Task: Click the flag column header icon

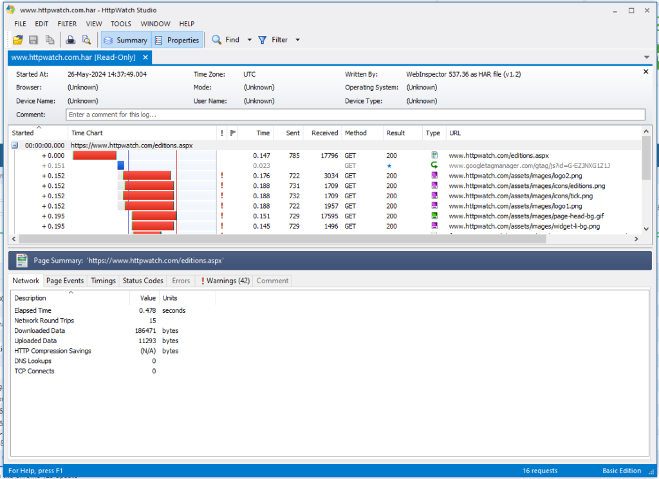Action: 233,133
